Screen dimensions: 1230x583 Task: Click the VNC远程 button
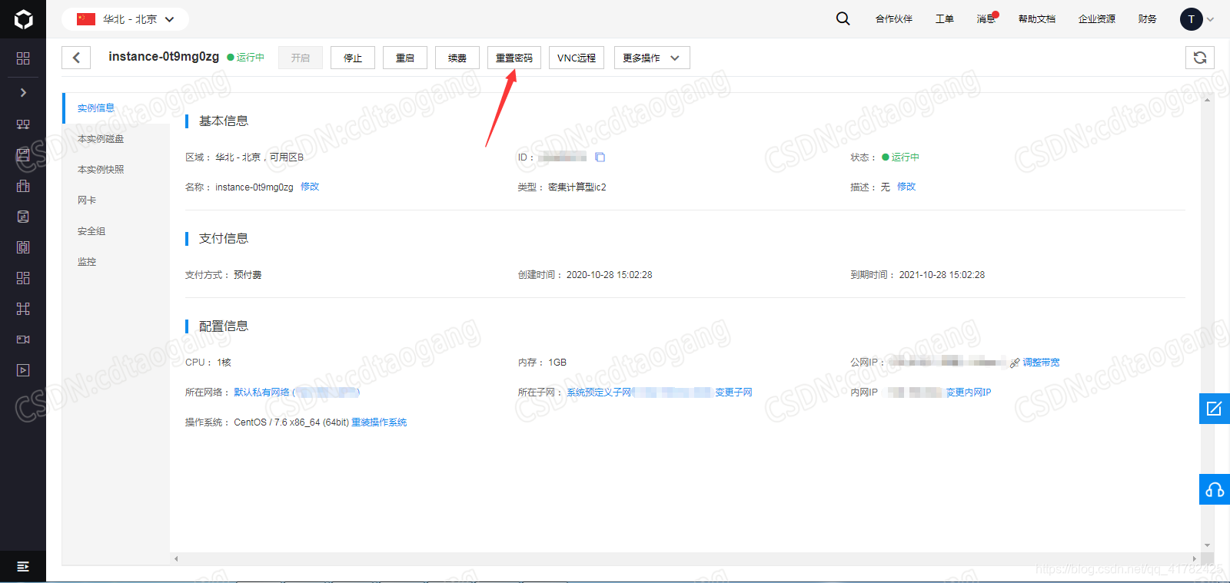[577, 58]
